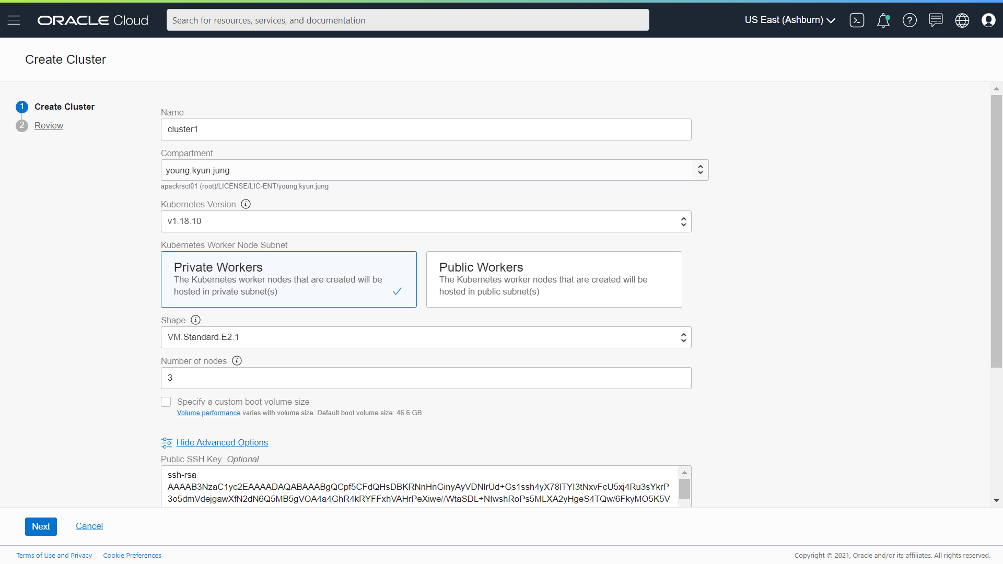This screenshot has width=1003, height=564.
Task: Click the page vertical scrollbar thumb
Action: 996,230
